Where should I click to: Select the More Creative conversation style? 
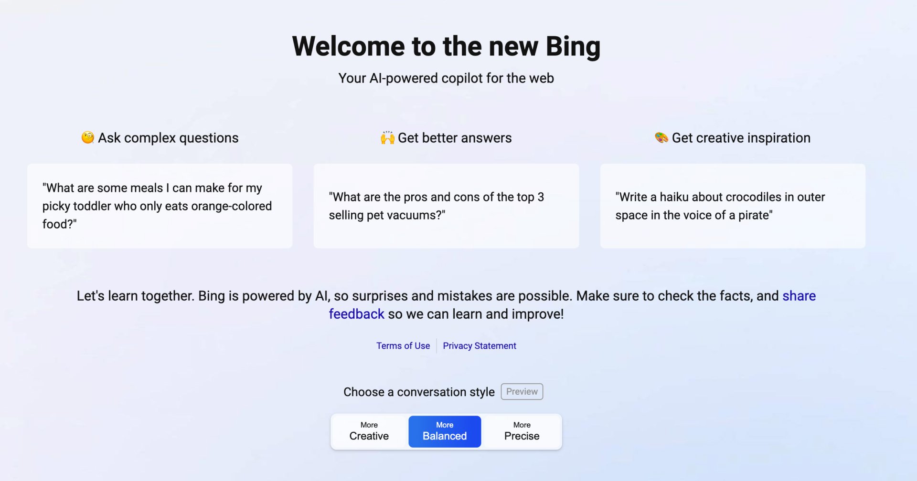368,431
